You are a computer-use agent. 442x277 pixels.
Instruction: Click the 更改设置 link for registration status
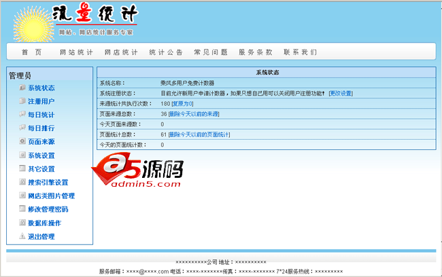point(341,93)
